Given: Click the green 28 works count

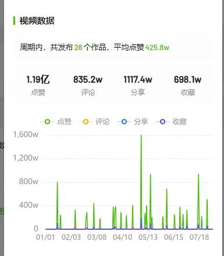Looking at the screenshot, I should [78, 47].
